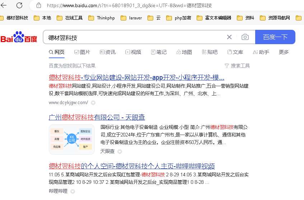Click the 天眼查 source label
304x200 pixels.
[107, 151]
